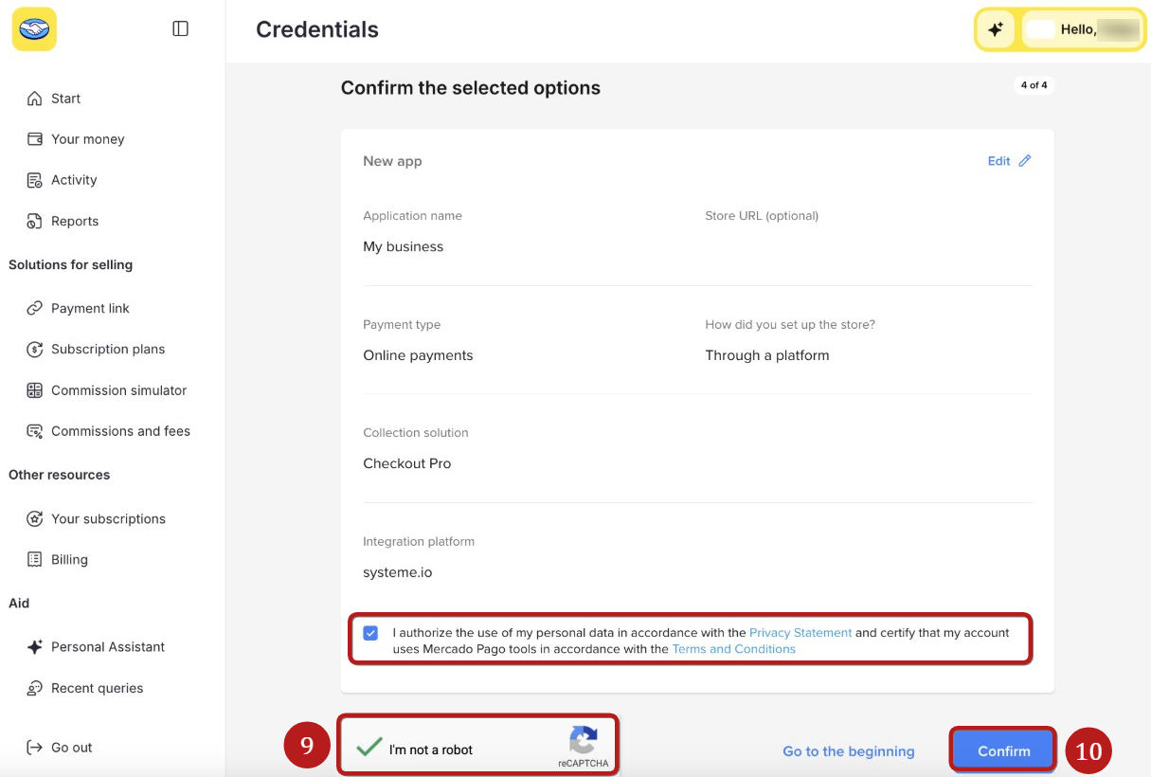1151x777 pixels.
Task: Click the Mercado Pago handshake logo
Action: pyautogui.click(x=34, y=29)
